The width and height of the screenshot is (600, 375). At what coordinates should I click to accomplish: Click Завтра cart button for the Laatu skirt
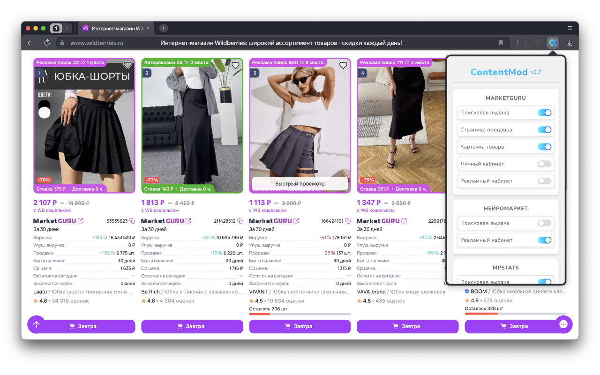[84, 326]
